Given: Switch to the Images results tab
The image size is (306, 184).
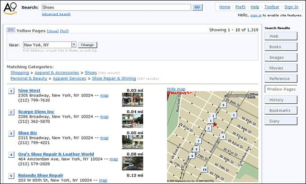Looking at the screenshot, I should [x=281, y=57].
